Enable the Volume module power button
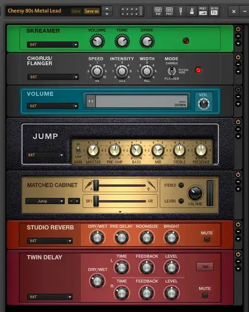The width and height of the screenshot is (249, 312). point(238,89)
